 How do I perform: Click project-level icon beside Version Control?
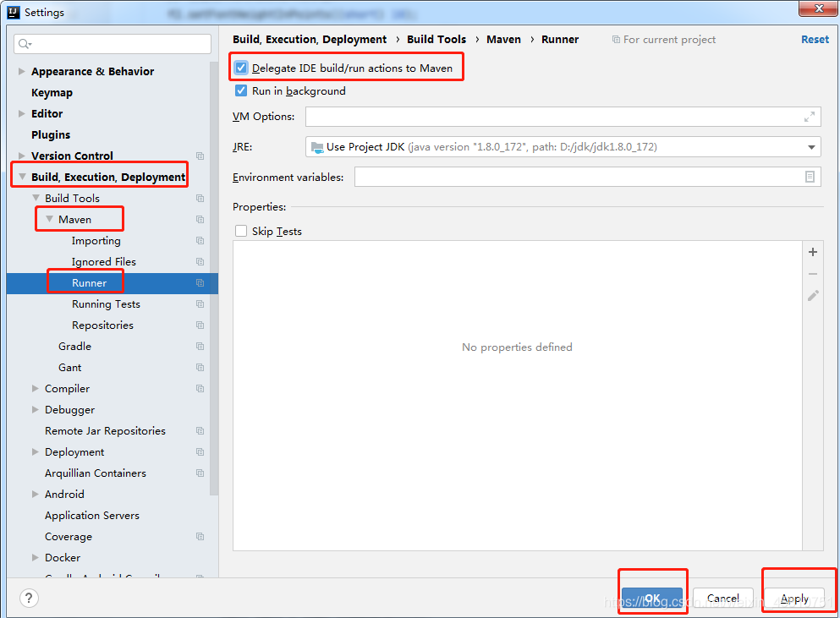(200, 156)
